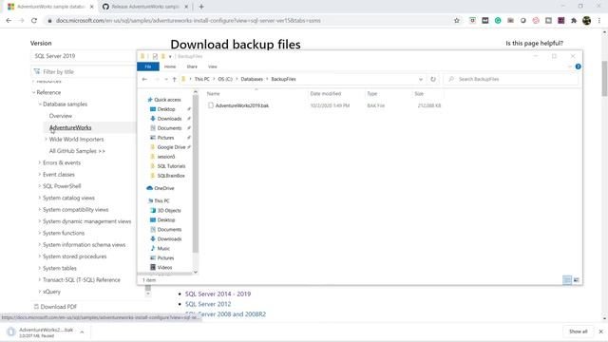Open the Home ribbon tab in Explorer
This screenshot has width=608, height=342.
pos(170,66)
